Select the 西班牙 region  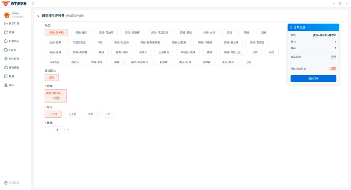pyautogui.click(x=75, y=62)
